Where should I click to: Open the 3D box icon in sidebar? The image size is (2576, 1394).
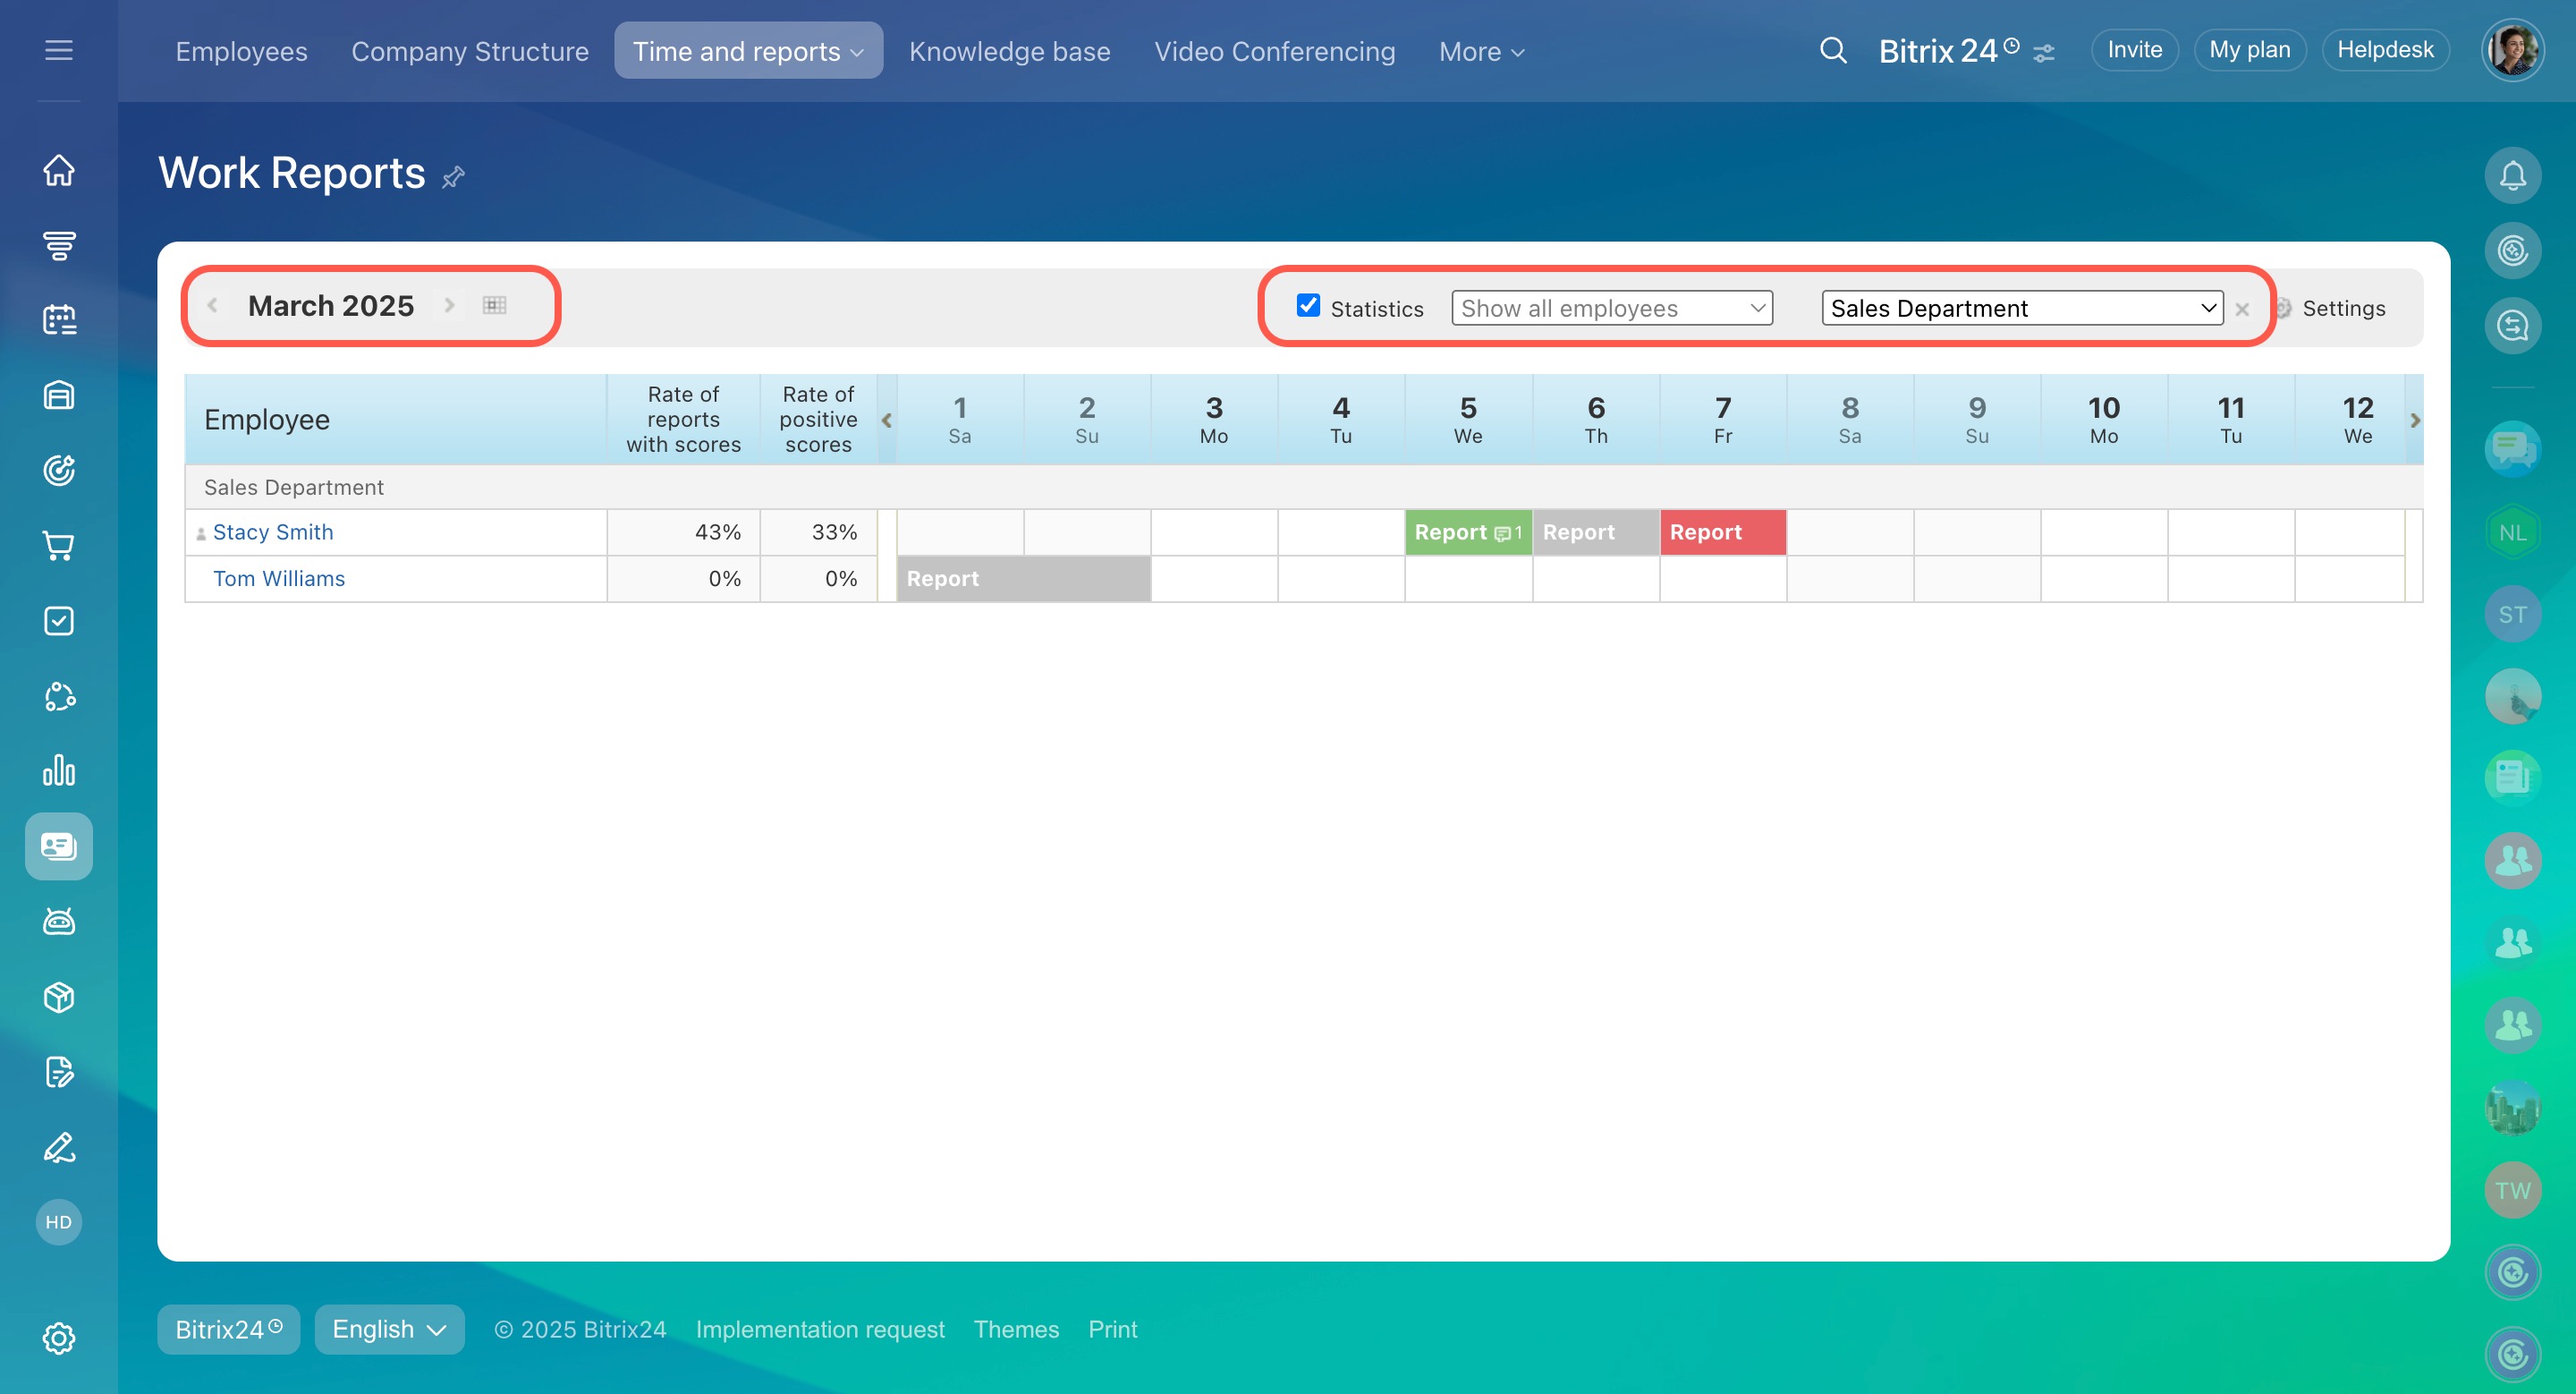point(59,997)
